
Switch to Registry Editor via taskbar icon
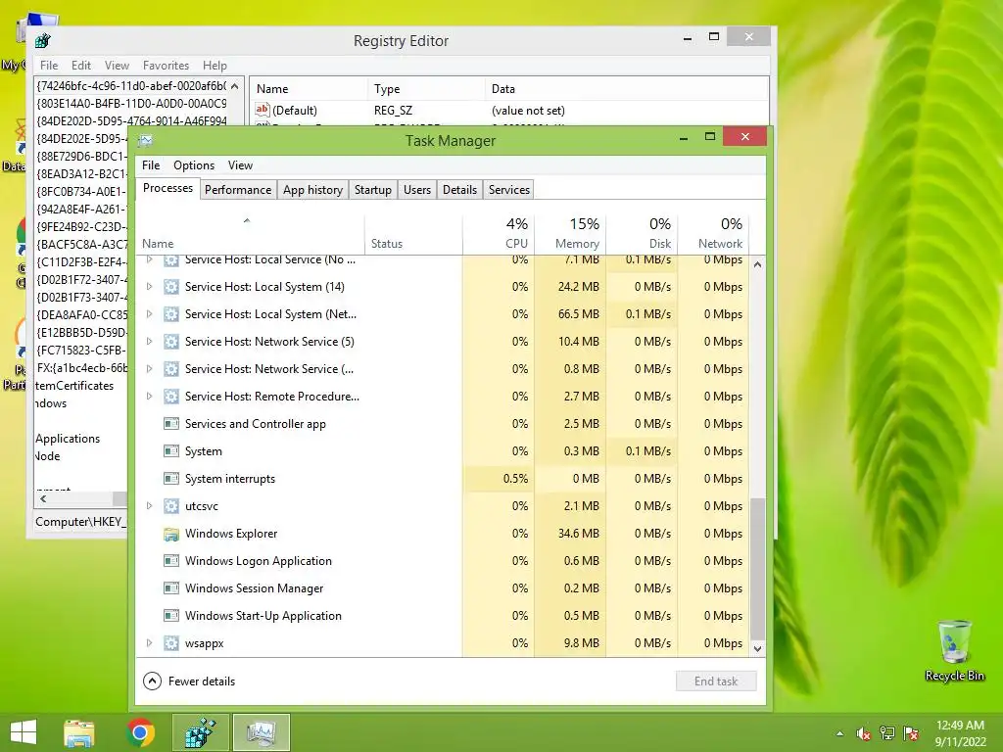[200, 732]
